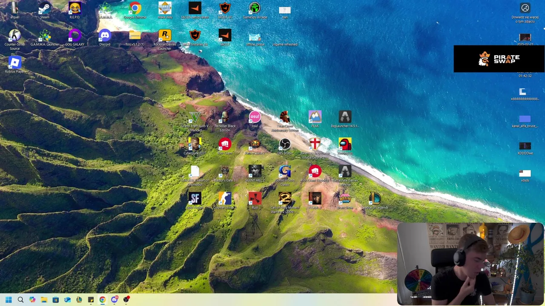Viewport: 545px width, 306px height.
Task: Select the ToU.v5.1.2 (1) folder
Action: click(135, 38)
